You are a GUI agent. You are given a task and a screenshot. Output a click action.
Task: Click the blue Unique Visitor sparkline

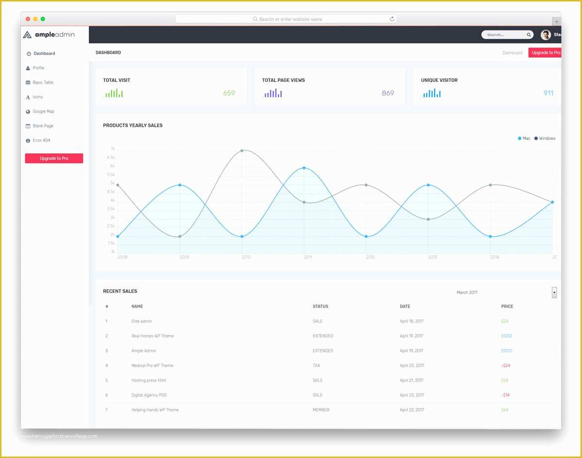(x=431, y=93)
